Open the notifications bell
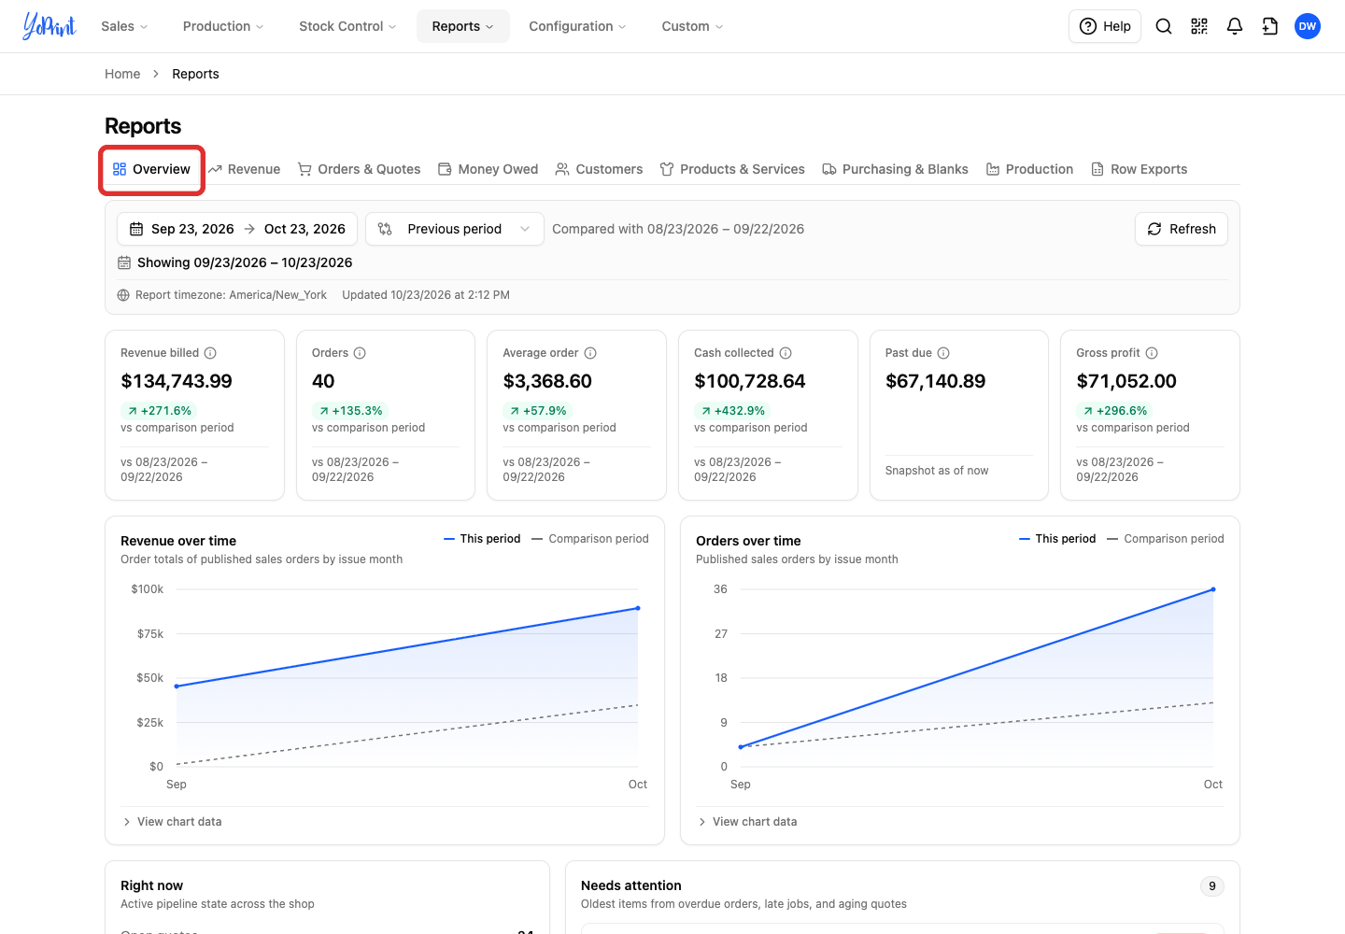Screen dimensions: 1345x934 tap(1235, 26)
